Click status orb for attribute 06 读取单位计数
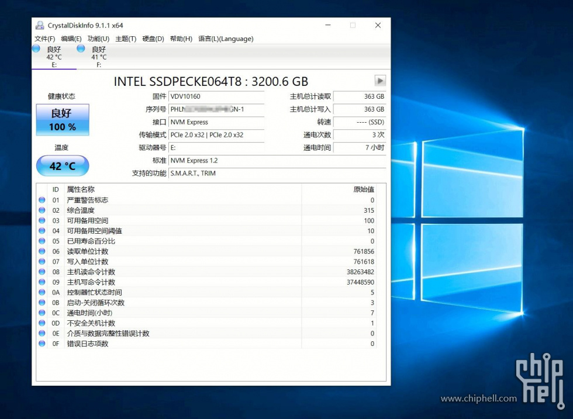 point(42,251)
